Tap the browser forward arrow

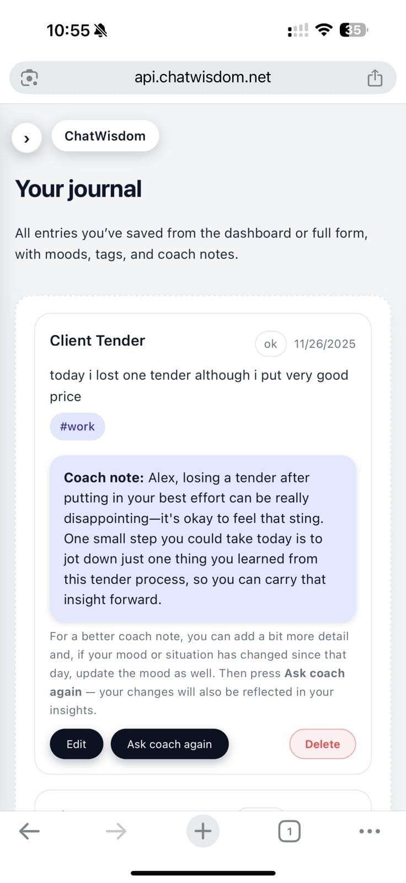116,831
